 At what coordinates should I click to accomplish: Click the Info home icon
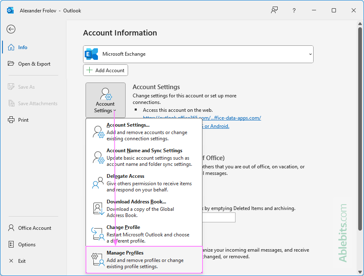click(x=11, y=47)
